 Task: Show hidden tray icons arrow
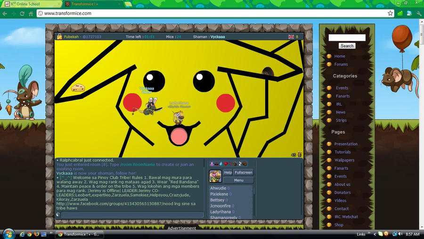[x=375, y=234]
